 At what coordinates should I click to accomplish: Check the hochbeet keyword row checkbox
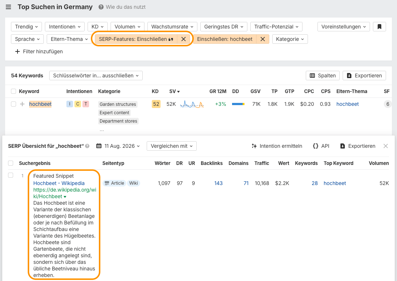(14, 104)
